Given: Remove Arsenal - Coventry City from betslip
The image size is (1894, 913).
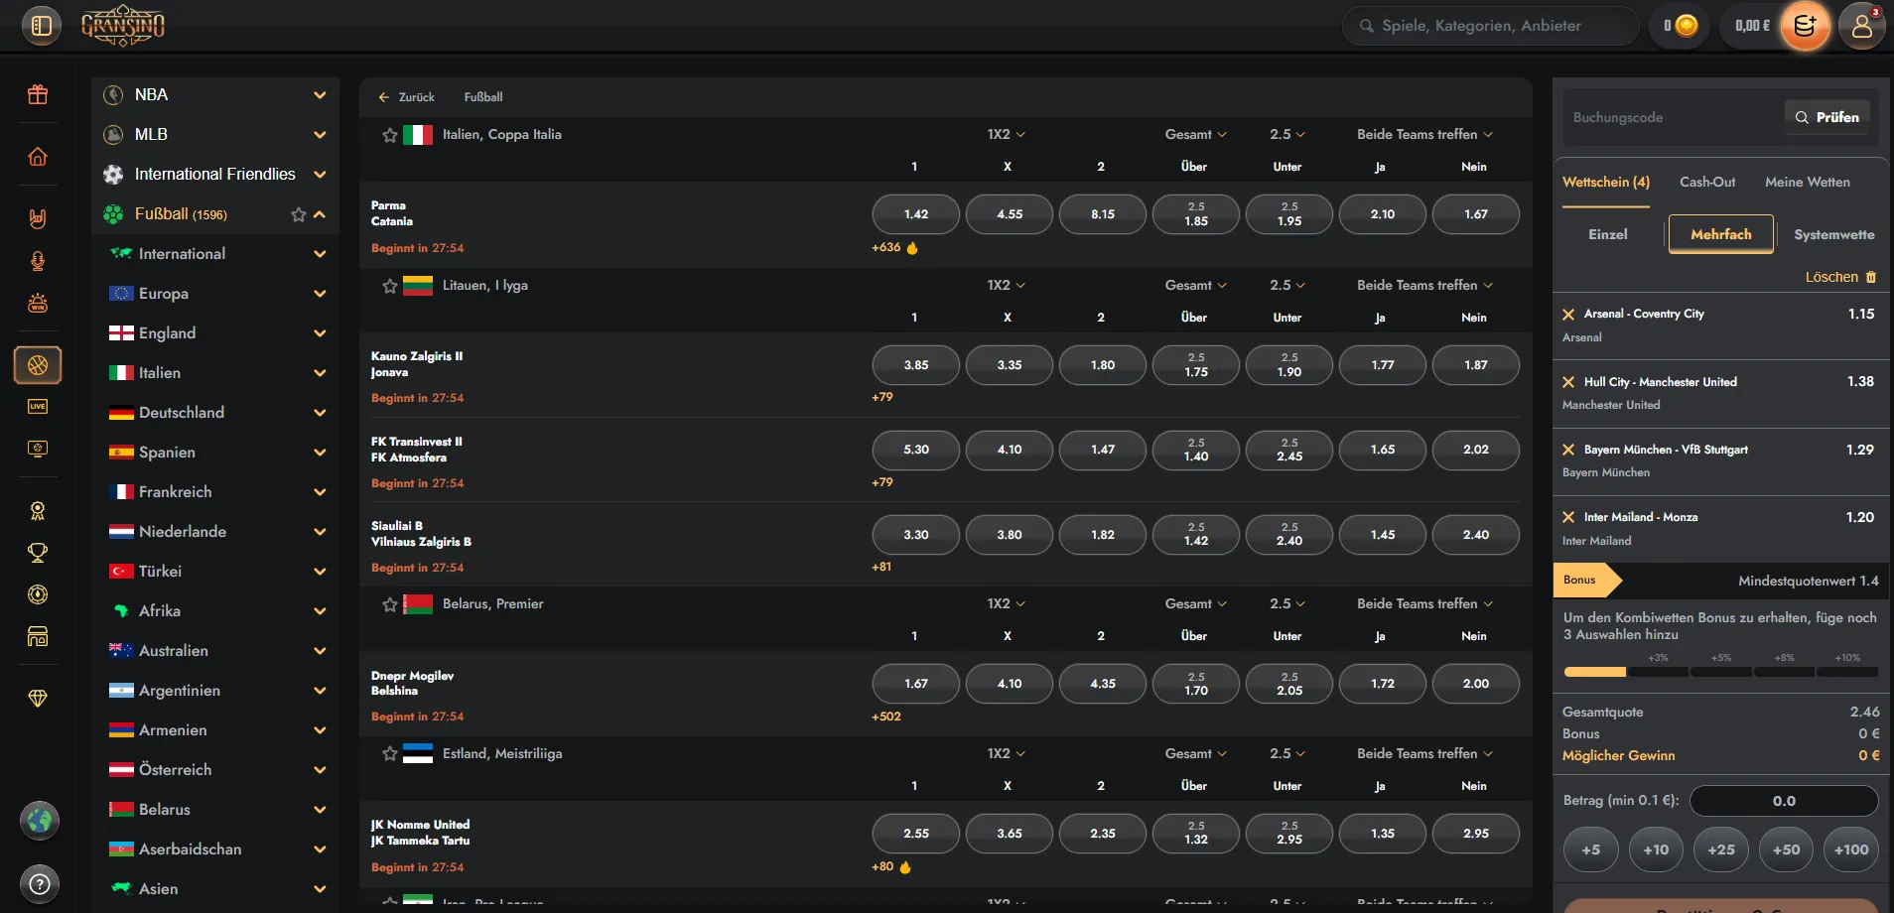Looking at the screenshot, I should (x=1568, y=315).
